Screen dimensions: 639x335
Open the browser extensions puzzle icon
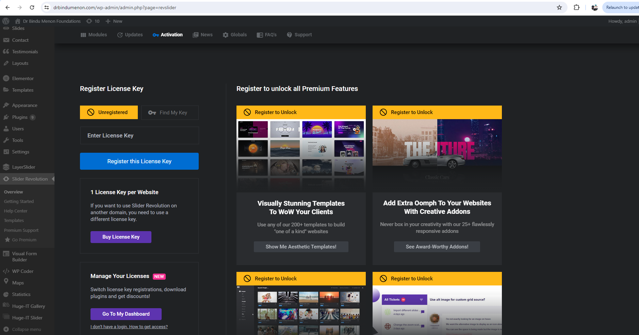coord(576,7)
